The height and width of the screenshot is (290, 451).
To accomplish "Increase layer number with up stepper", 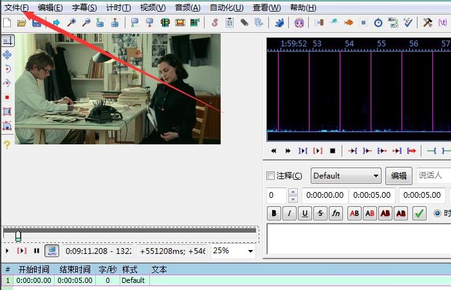I will (293, 191).
